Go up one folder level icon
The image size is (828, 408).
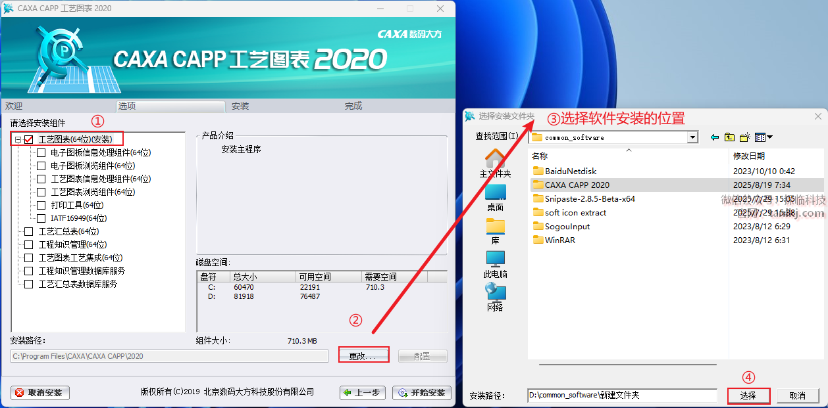(x=729, y=137)
